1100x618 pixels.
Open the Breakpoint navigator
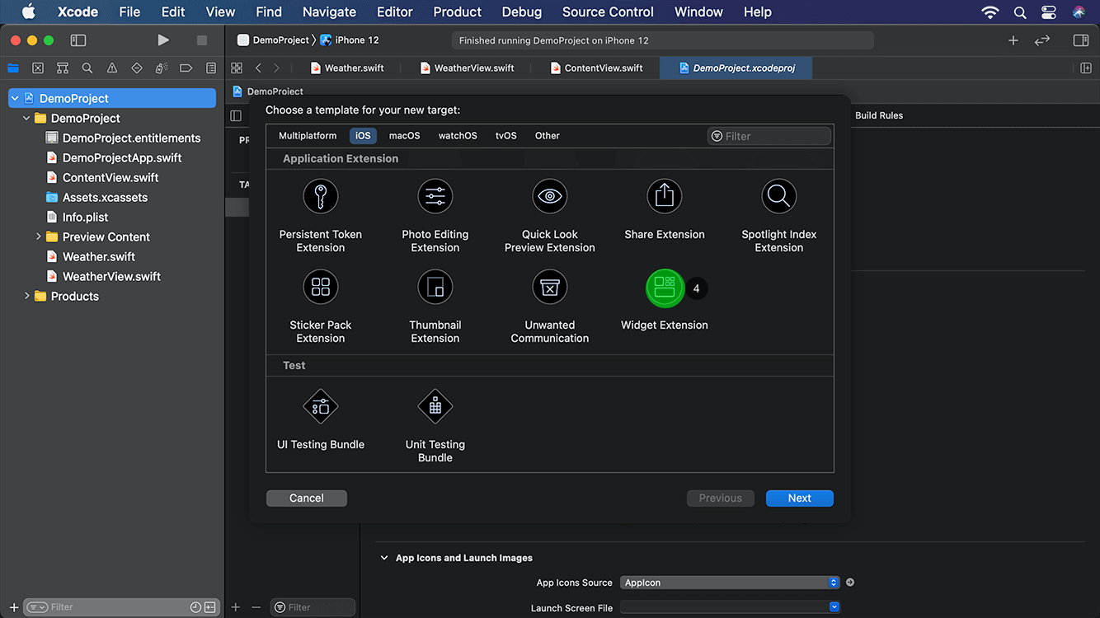[x=186, y=68]
